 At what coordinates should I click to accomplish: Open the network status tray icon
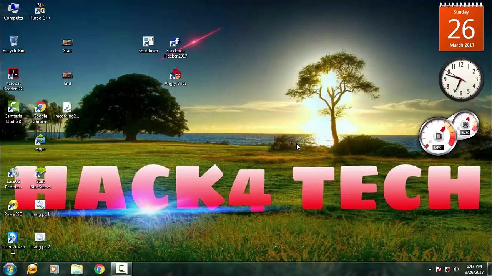click(x=447, y=269)
